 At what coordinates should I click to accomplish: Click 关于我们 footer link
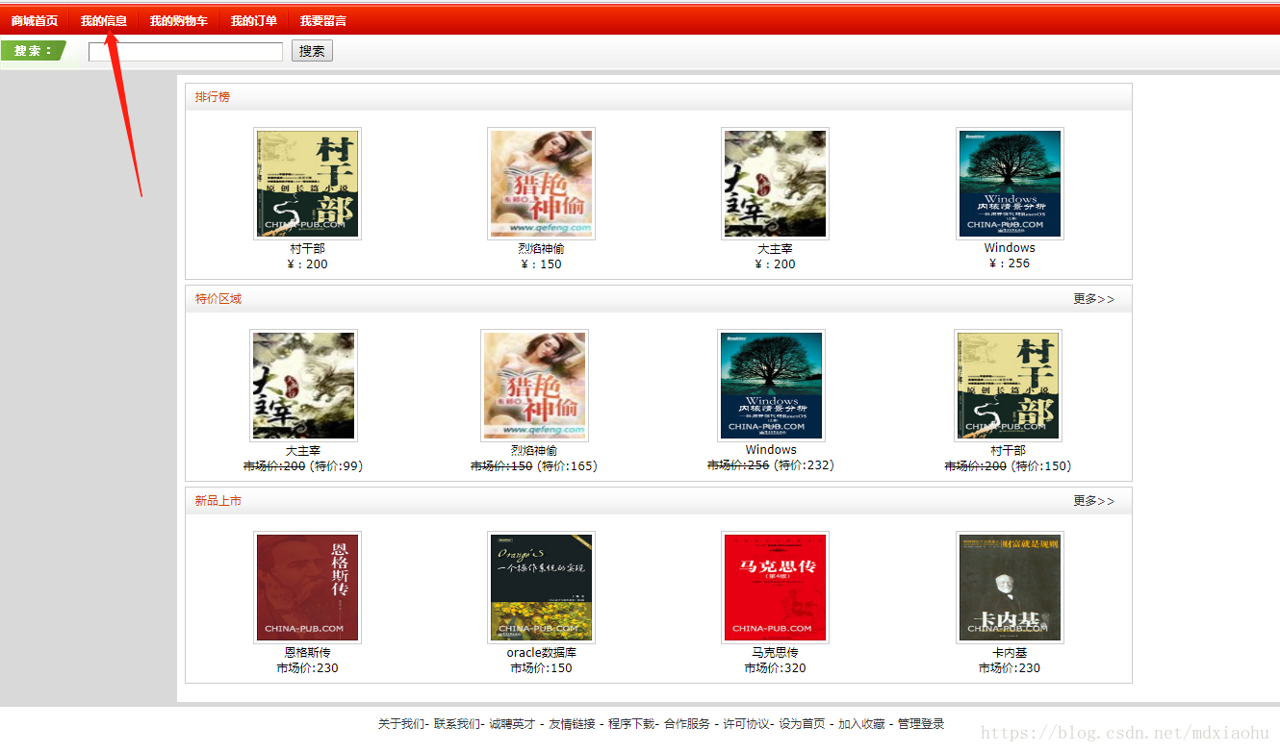(x=400, y=724)
